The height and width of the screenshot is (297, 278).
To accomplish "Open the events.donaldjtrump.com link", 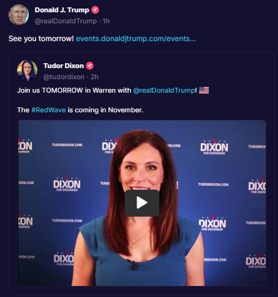I will 136,39.
